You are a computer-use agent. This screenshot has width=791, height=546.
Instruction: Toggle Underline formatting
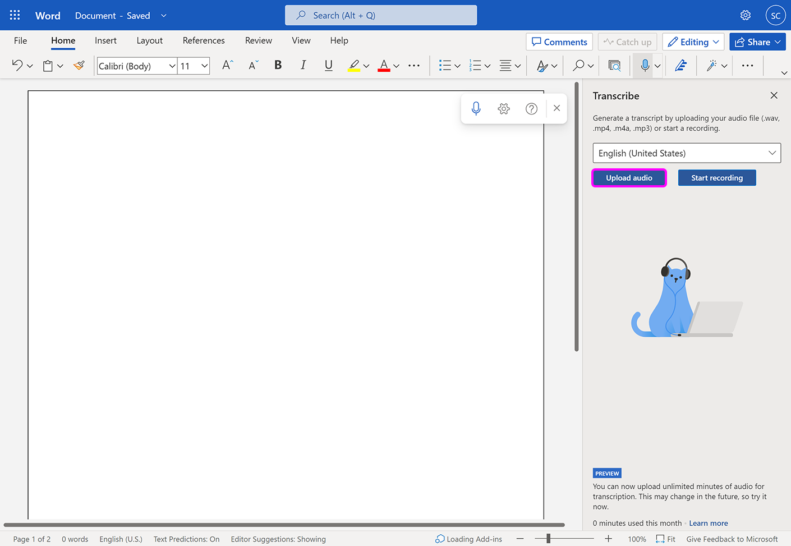coord(328,66)
